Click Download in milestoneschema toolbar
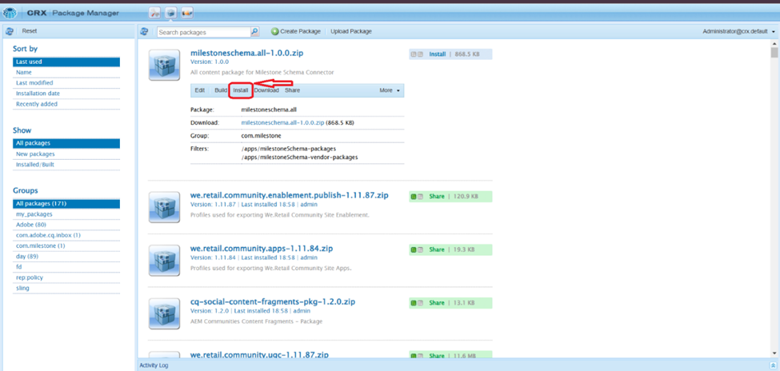Viewport: 780px width, 371px height. point(266,90)
